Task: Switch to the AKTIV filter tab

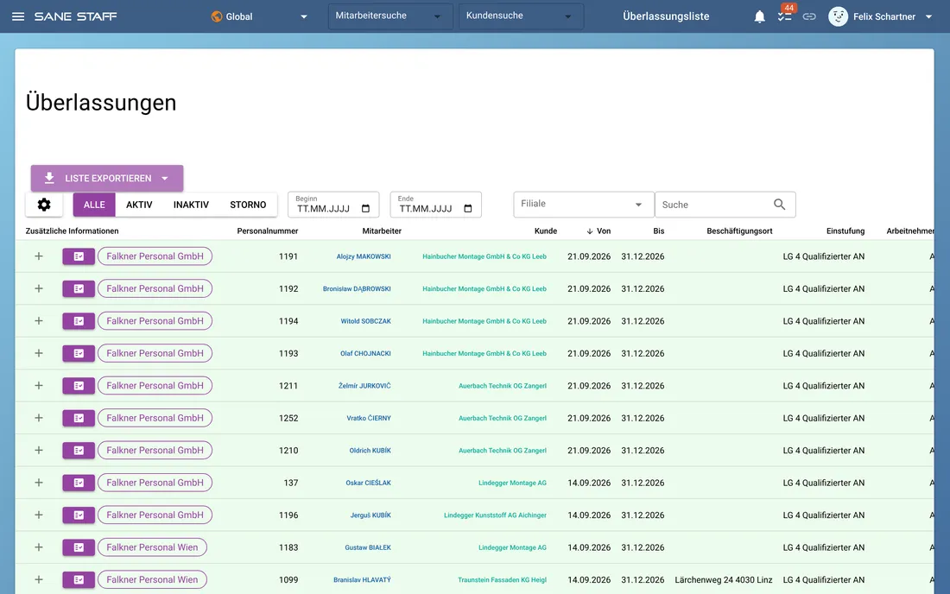Action: [x=139, y=205]
